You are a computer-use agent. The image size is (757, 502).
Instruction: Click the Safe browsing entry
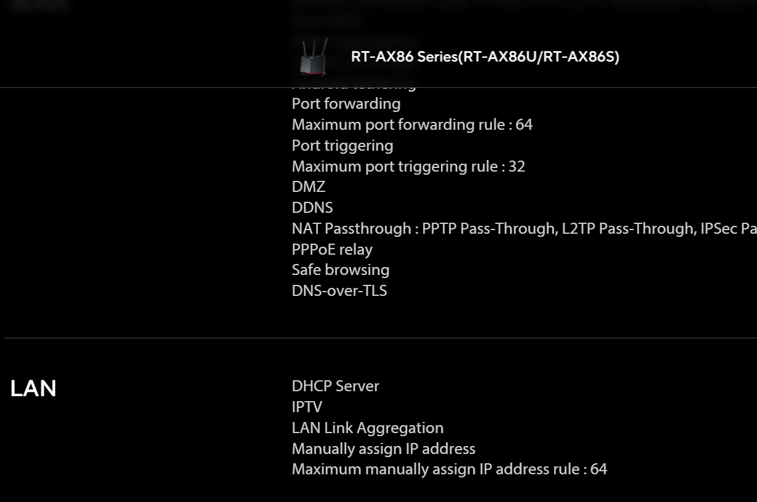pyautogui.click(x=341, y=269)
